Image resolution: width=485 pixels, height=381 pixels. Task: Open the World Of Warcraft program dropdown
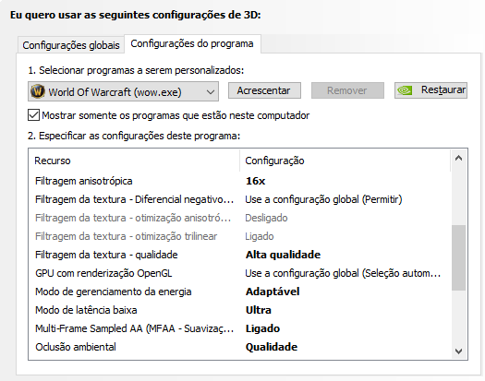[x=123, y=91]
